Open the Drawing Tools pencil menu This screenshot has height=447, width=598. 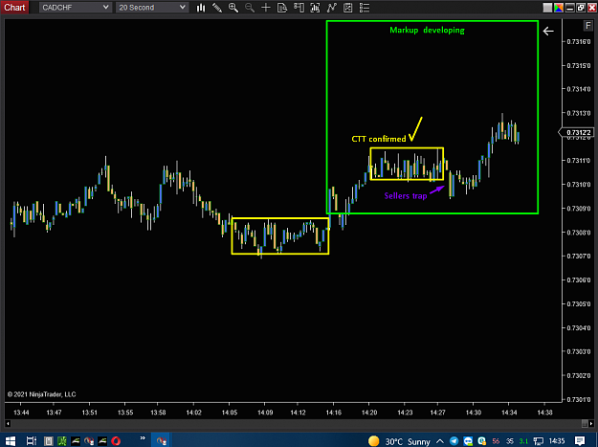(x=217, y=8)
